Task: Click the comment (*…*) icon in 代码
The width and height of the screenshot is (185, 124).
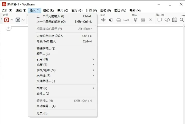Action: point(126,20)
